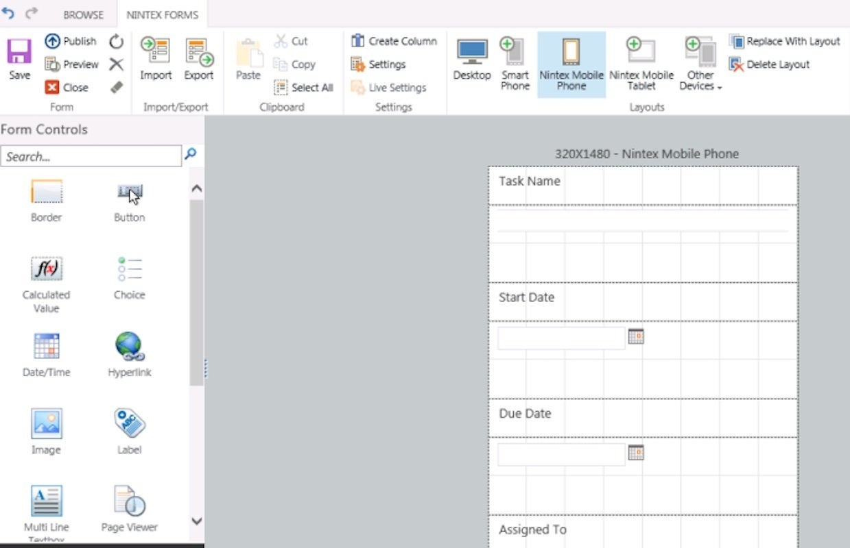The width and height of the screenshot is (850, 548).
Task: Click the undo arrow at top left
Action: click(x=8, y=13)
